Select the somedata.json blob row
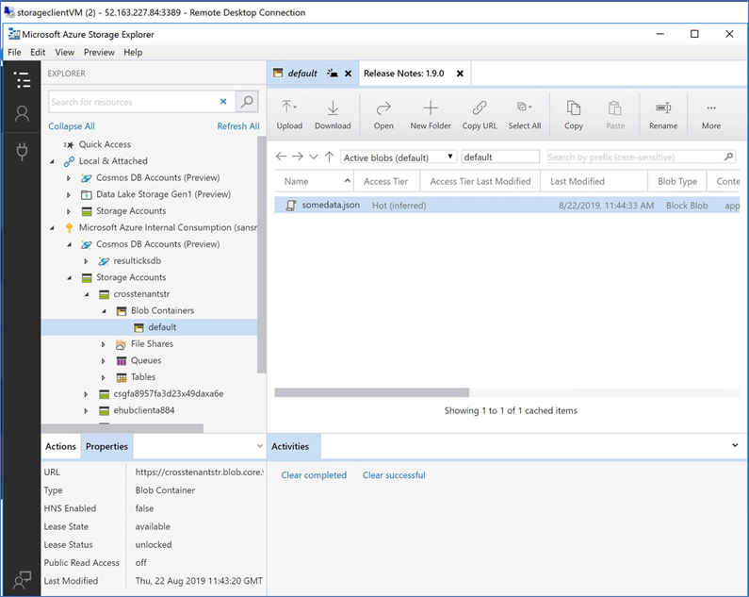 pyautogui.click(x=330, y=205)
